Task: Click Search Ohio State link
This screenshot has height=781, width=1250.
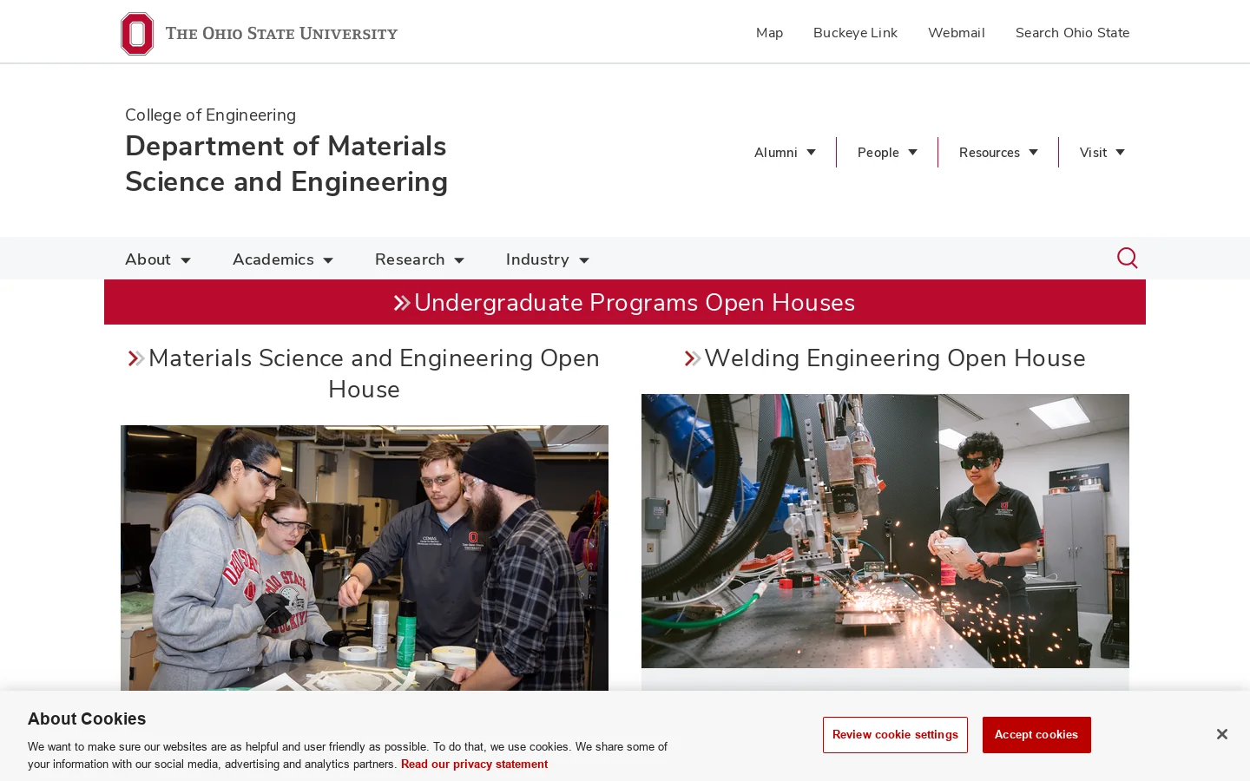Action: pos(1072,33)
